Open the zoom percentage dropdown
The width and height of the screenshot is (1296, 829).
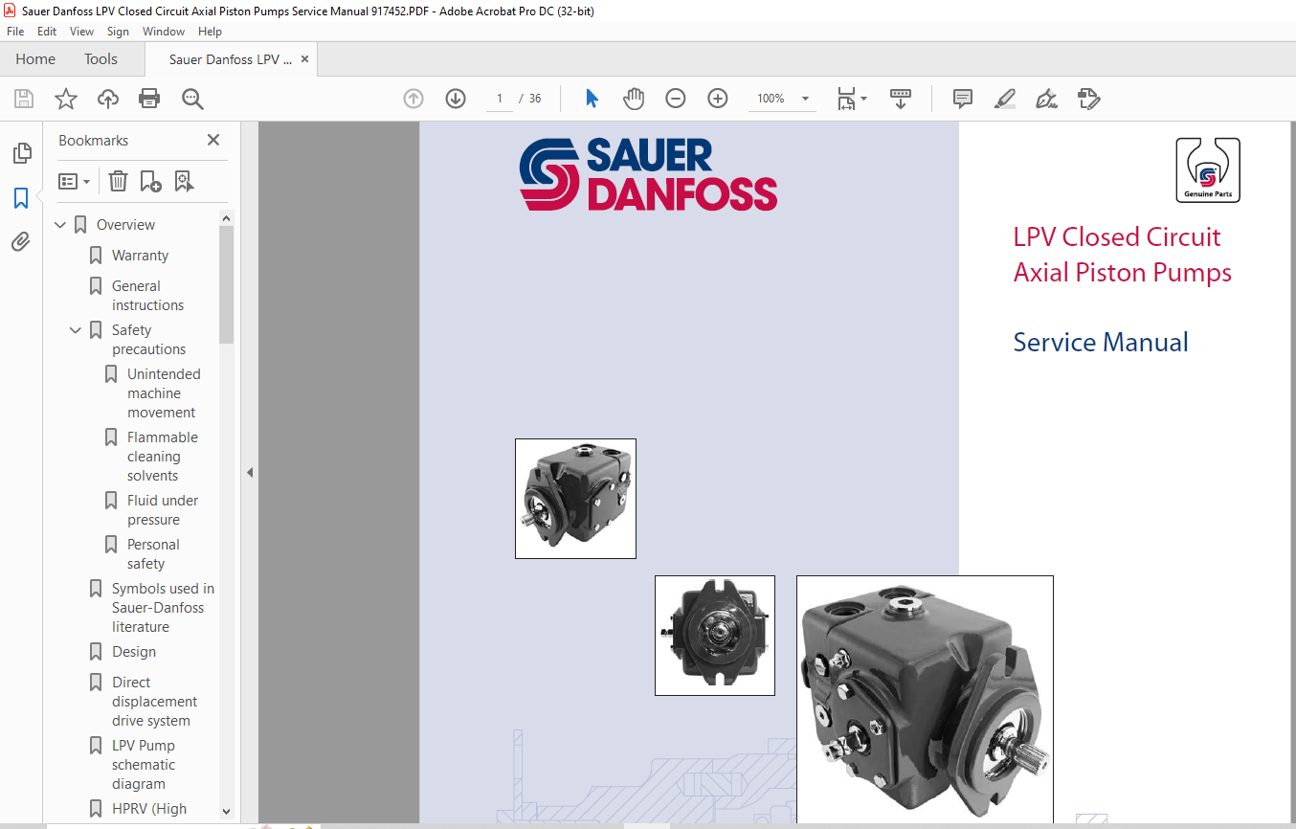(x=805, y=99)
